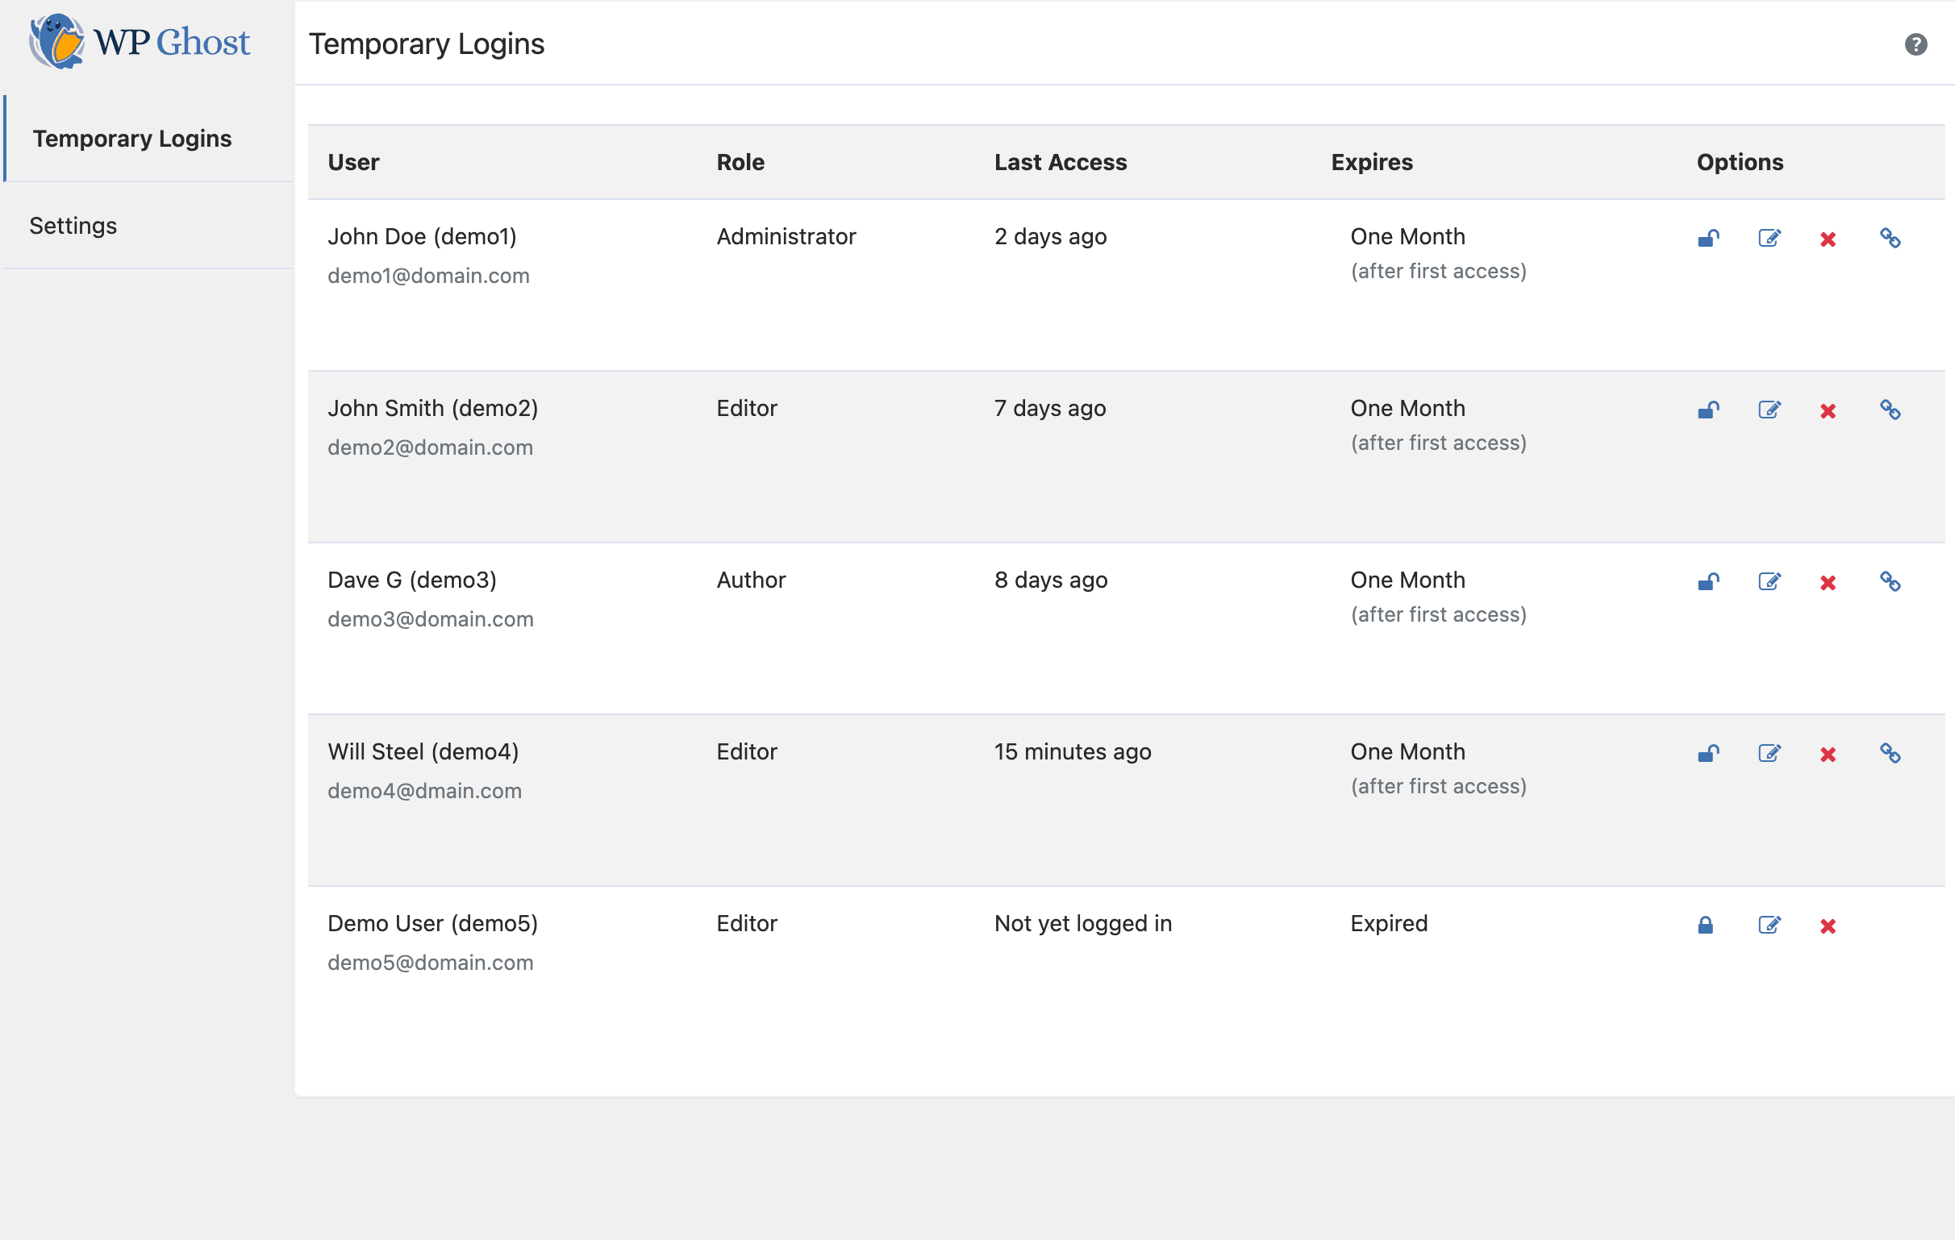Open the edit icon for Dave G
This screenshot has width=1955, height=1240.
[x=1769, y=582]
